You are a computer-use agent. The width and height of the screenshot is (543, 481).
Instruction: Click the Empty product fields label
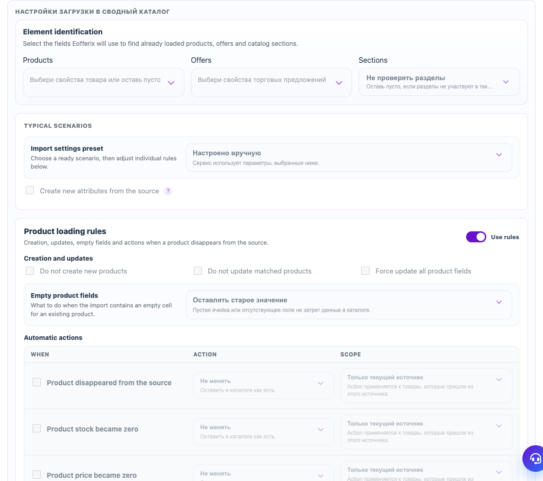[x=65, y=295]
